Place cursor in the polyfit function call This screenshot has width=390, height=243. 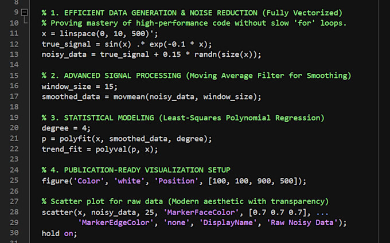pos(75,139)
